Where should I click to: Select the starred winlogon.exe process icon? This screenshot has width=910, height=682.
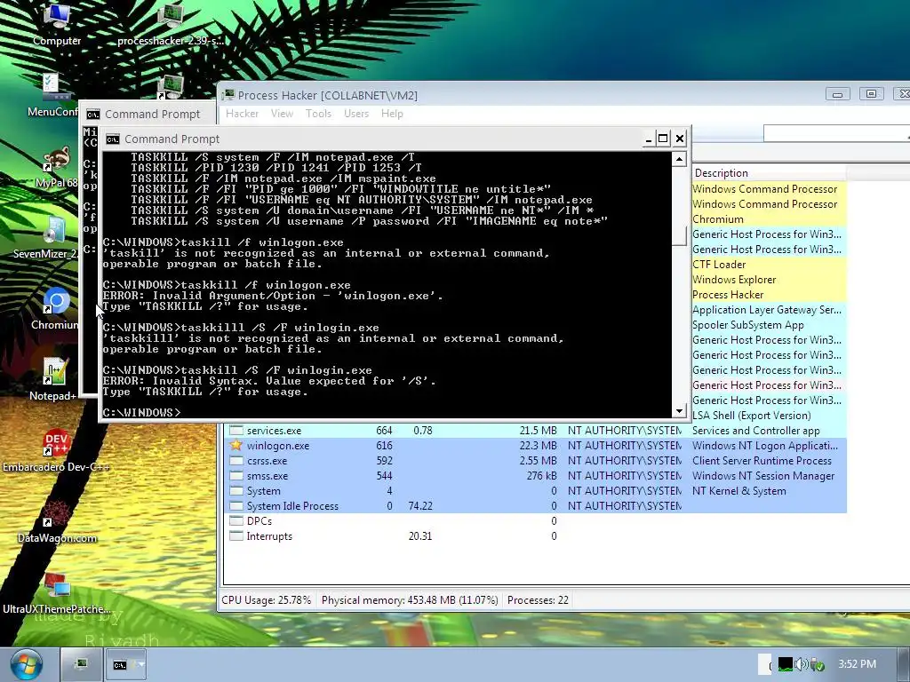[x=235, y=446]
